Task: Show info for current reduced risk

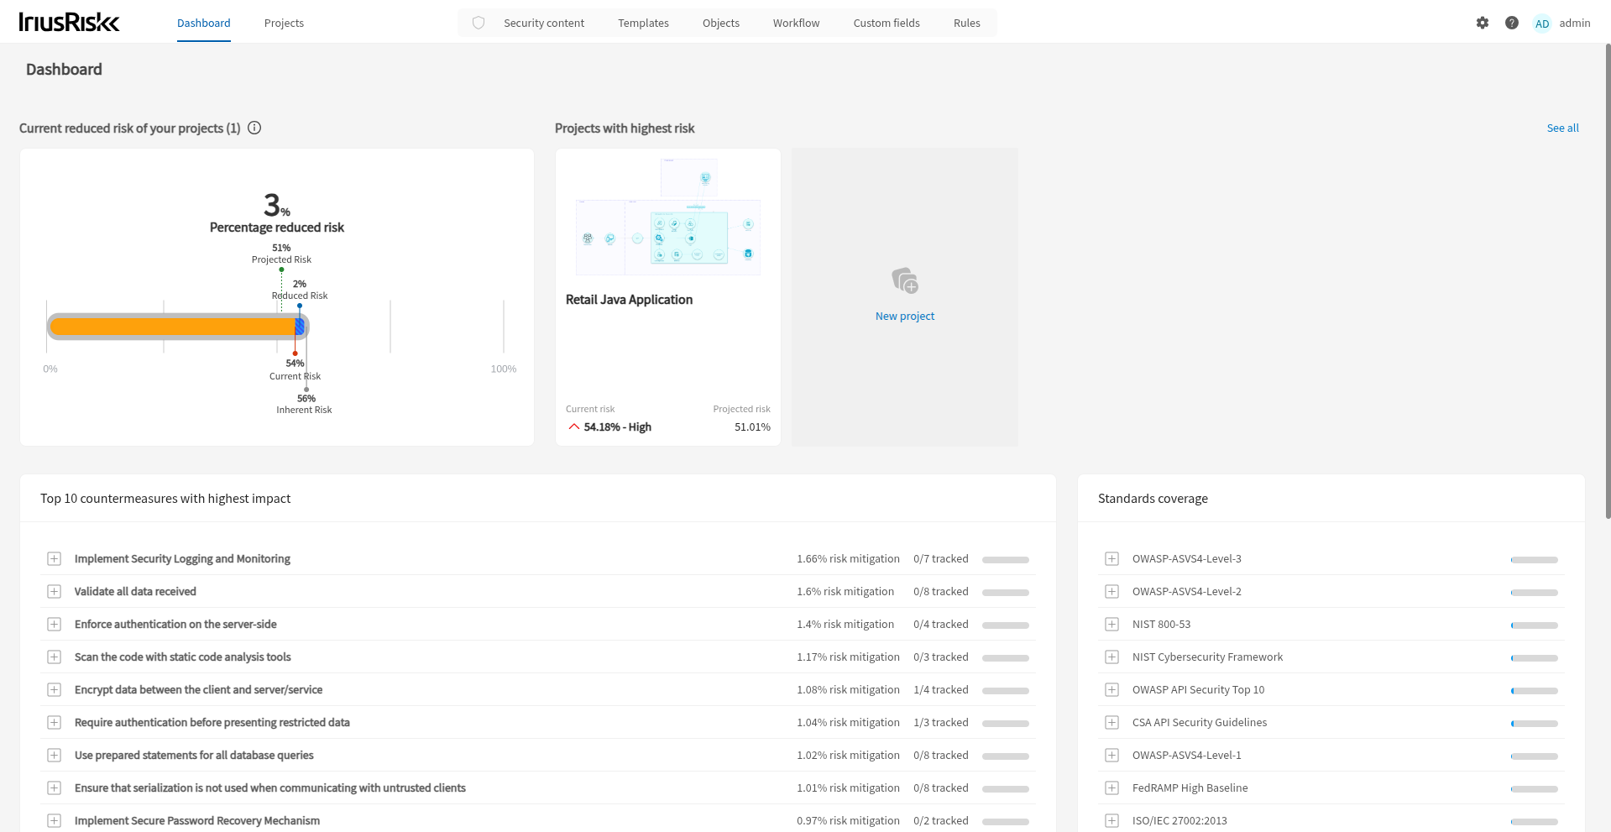Action: pyautogui.click(x=254, y=128)
